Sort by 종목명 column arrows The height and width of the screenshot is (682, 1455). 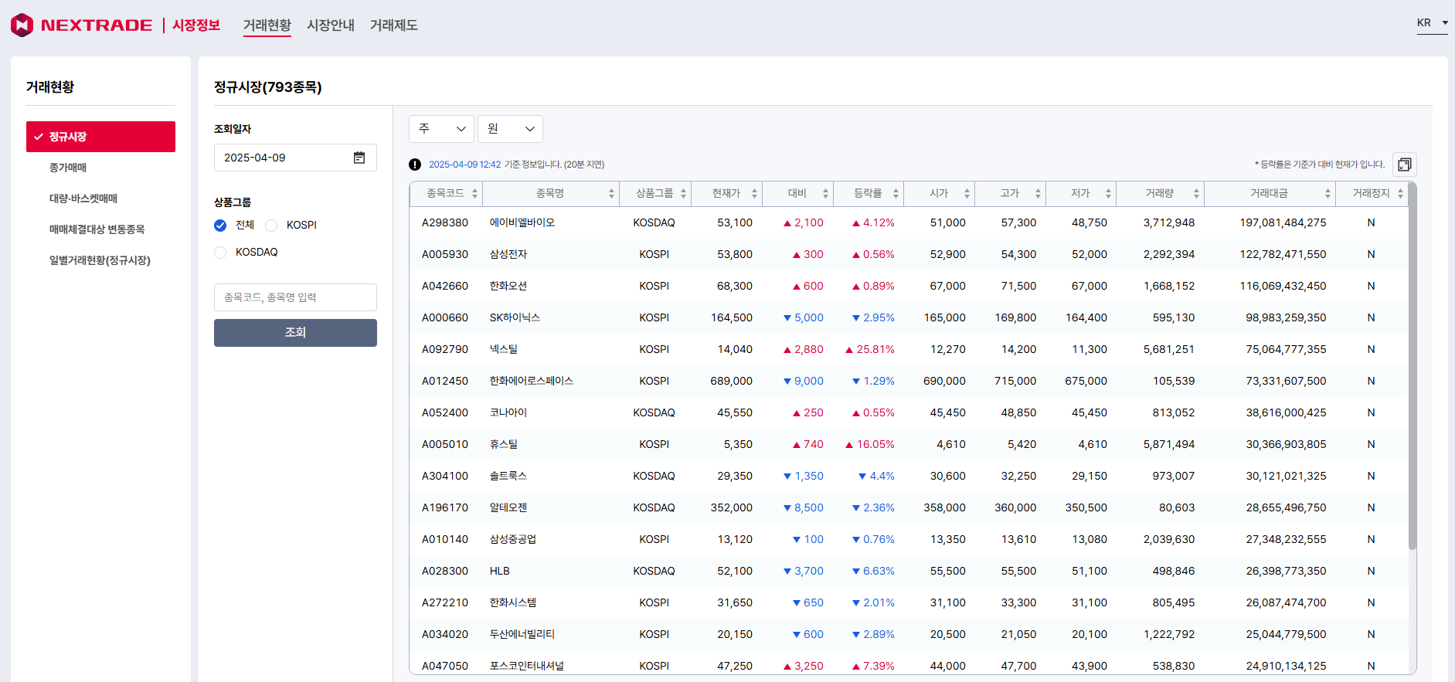611,194
